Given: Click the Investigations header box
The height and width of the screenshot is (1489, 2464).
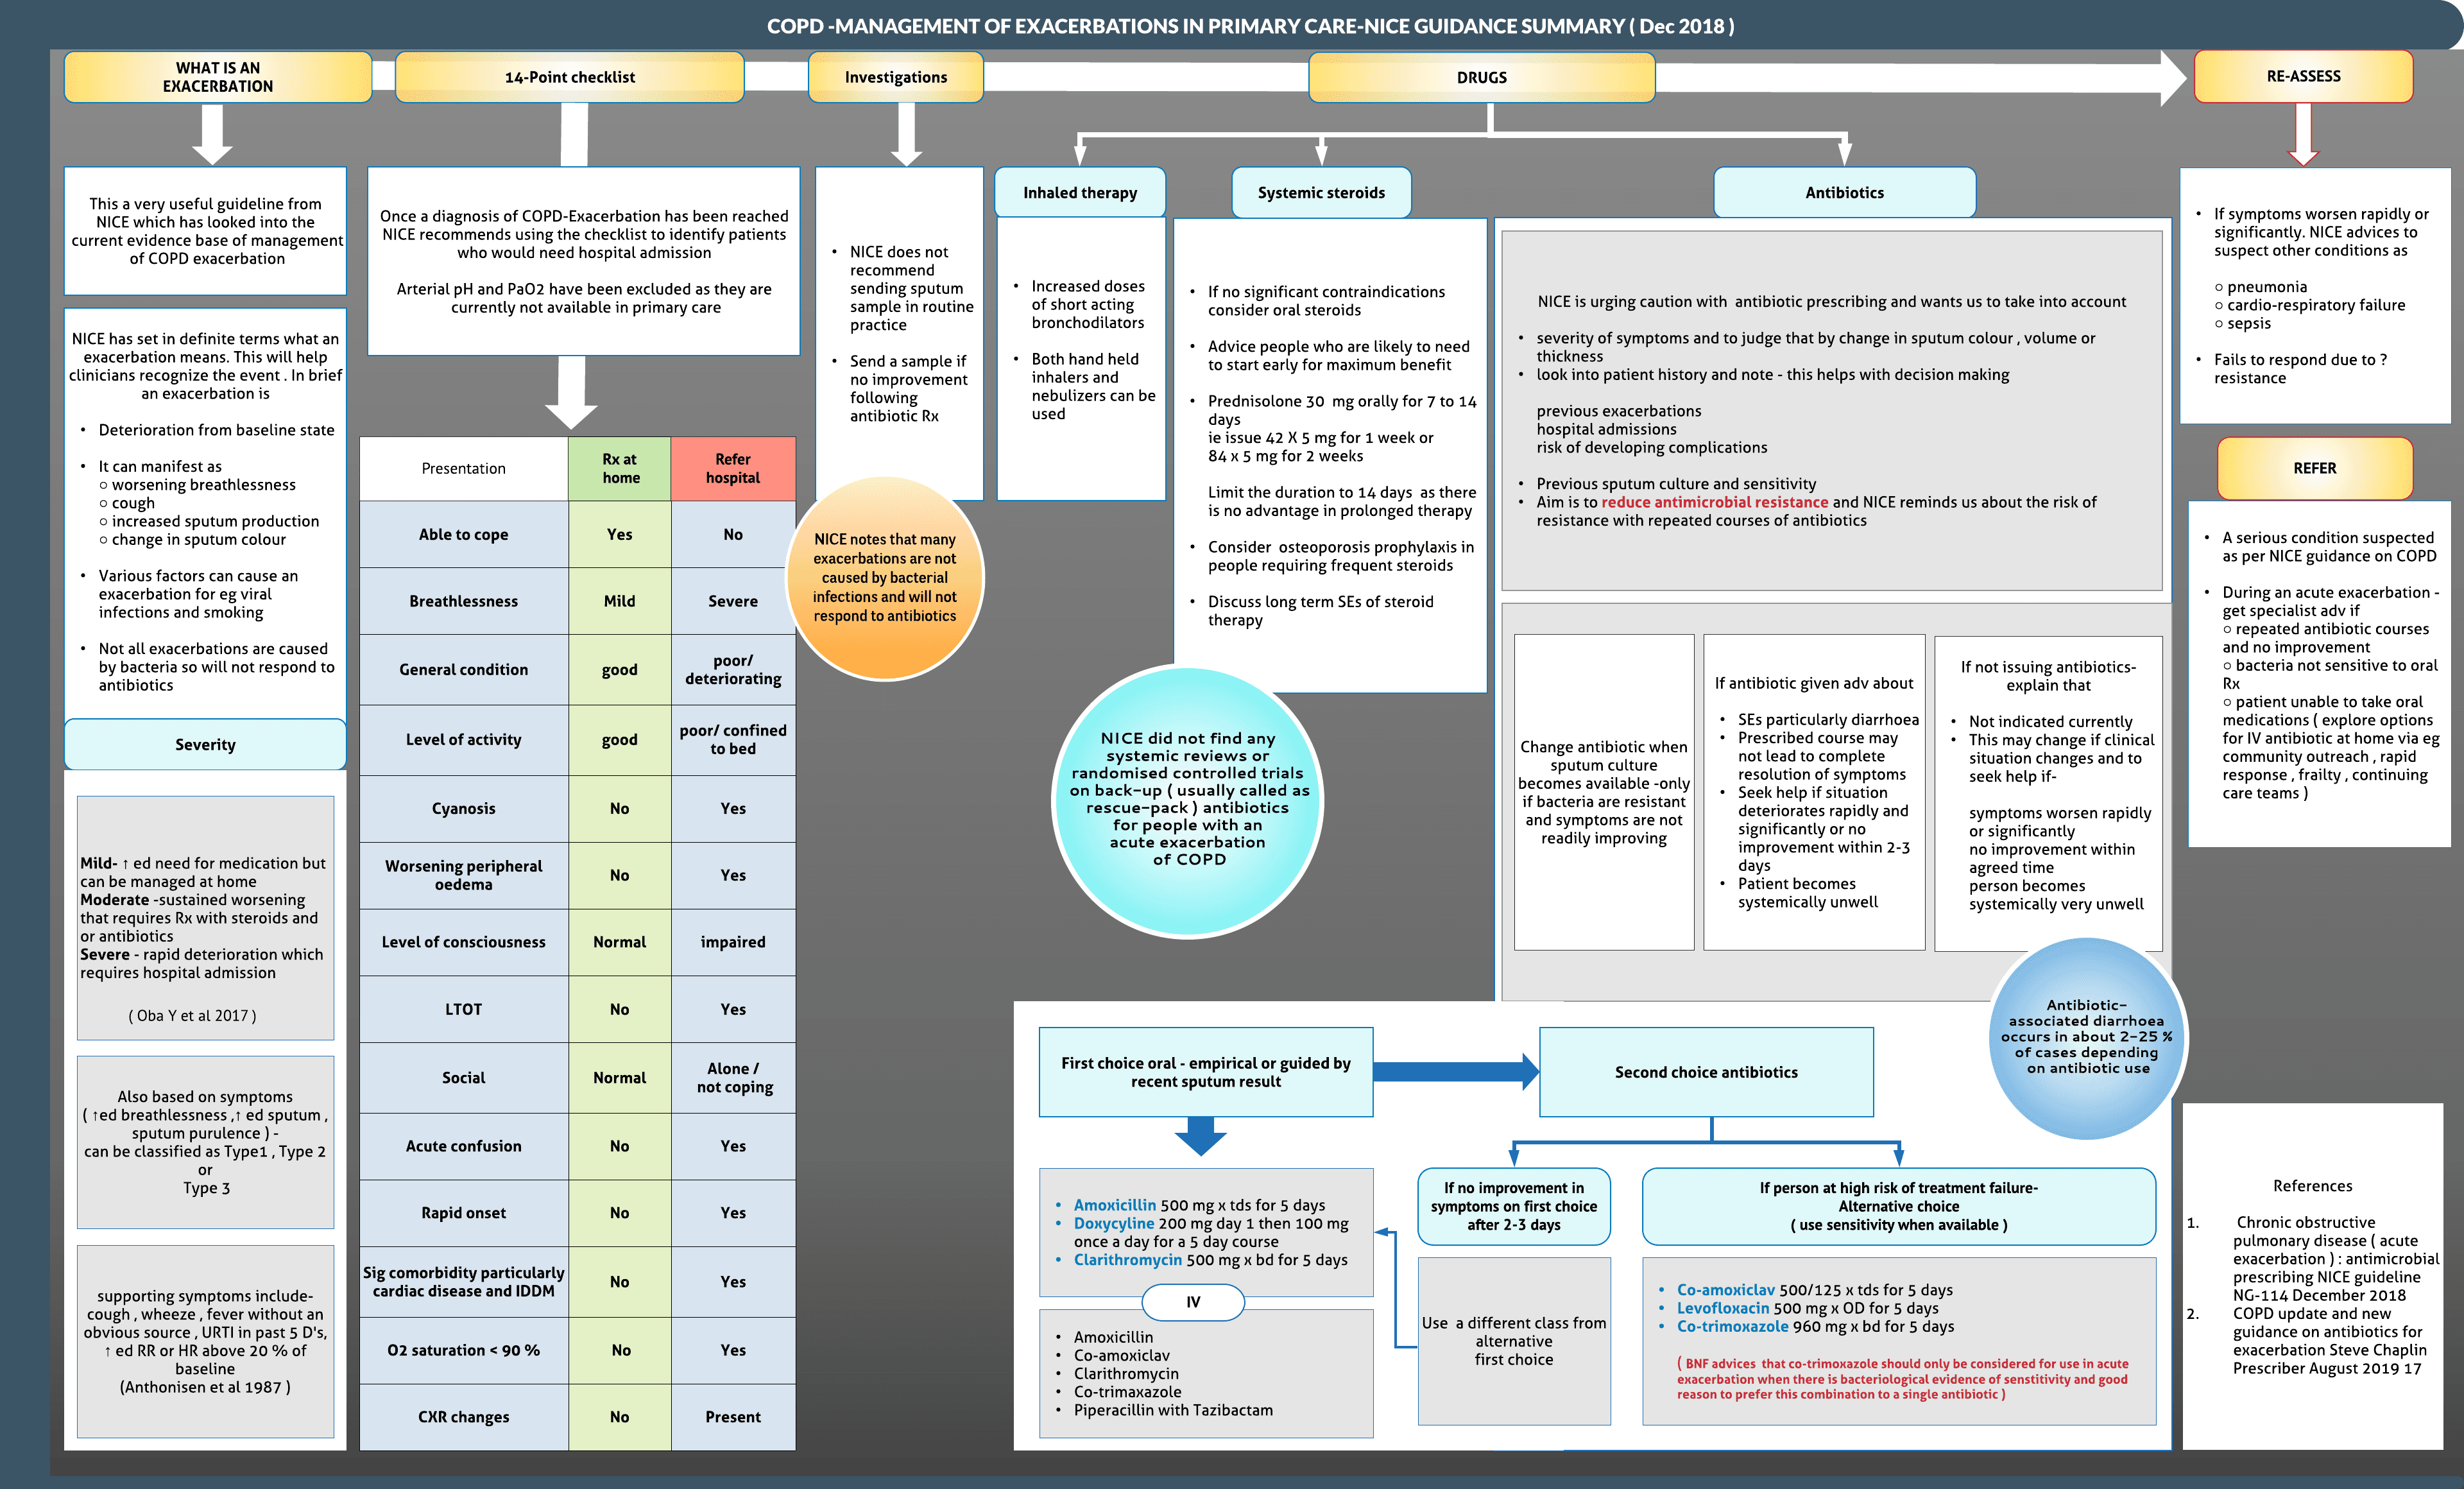Looking at the screenshot, I should pyautogui.click(x=895, y=77).
